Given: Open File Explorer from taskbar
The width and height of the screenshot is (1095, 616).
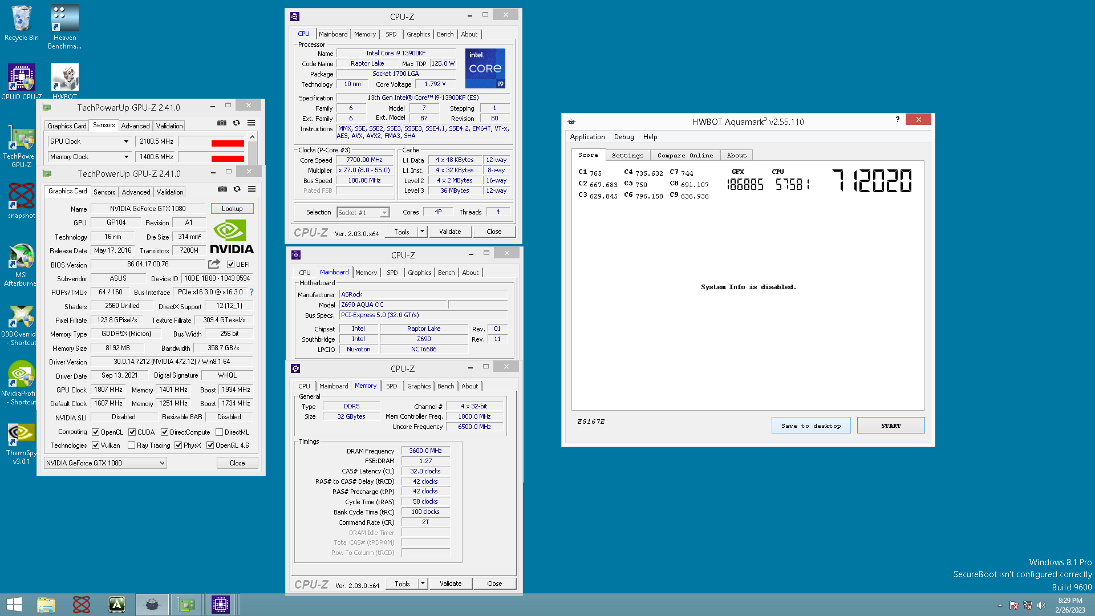Looking at the screenshot, I should tap(46, 605).
